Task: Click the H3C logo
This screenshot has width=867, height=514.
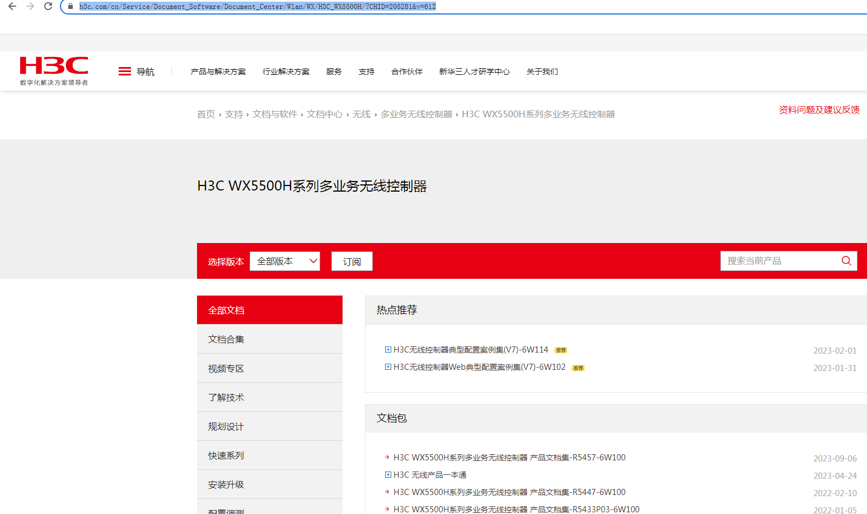Action: [x=54, y=71]
